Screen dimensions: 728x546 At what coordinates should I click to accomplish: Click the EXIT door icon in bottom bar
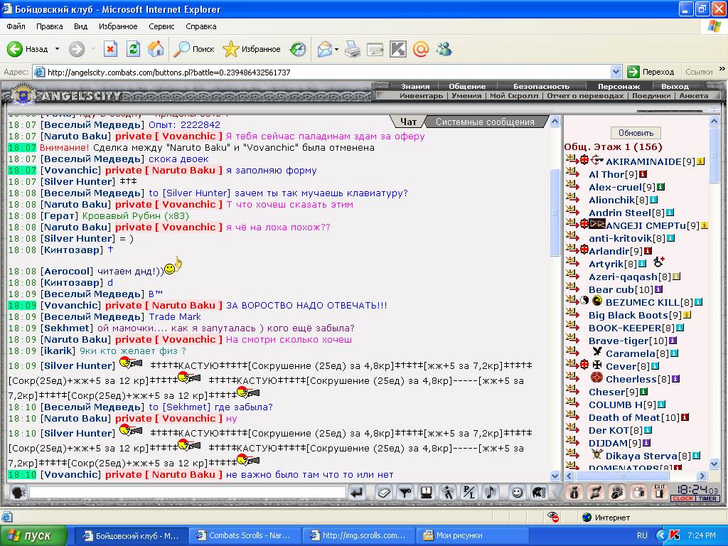click(x=659, y=493)
